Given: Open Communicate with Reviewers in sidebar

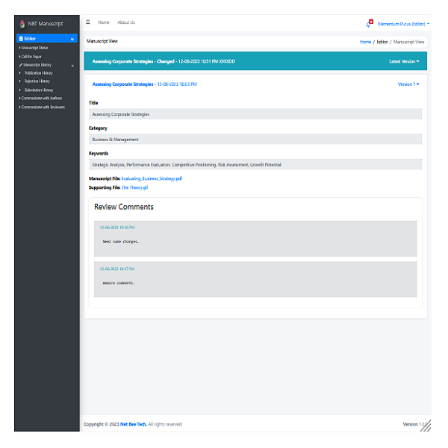Looking at the screenshot, I should [x=43, y=107].
